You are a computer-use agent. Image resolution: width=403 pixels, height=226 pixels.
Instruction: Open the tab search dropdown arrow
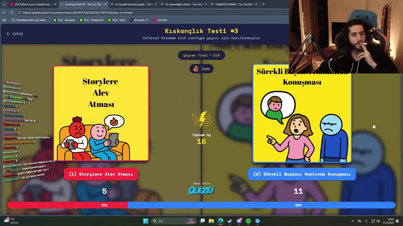point(4,4)
